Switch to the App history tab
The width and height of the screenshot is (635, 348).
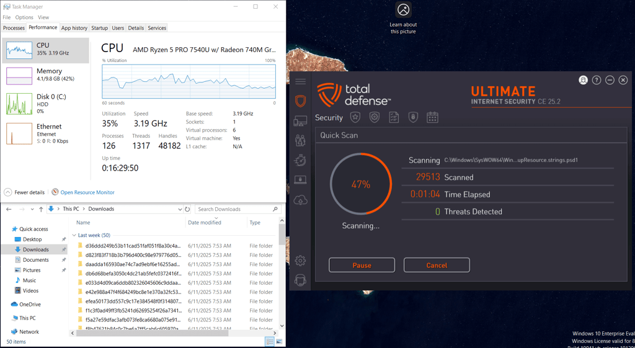point(74,28)
